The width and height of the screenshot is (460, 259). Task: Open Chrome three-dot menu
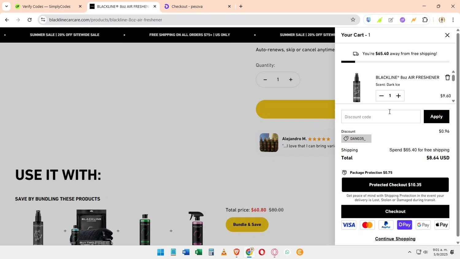pyautogui.click(x=453, y=20)
